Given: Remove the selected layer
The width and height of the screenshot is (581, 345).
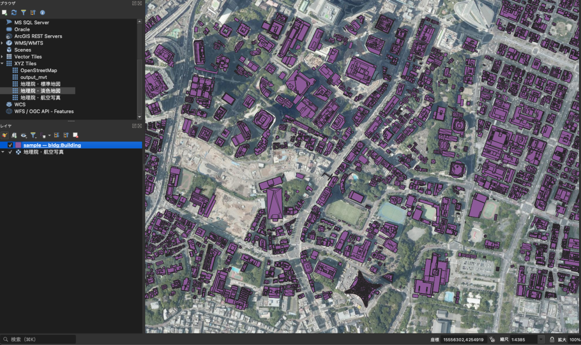Looking at the screenshot, I should (75, 135).
